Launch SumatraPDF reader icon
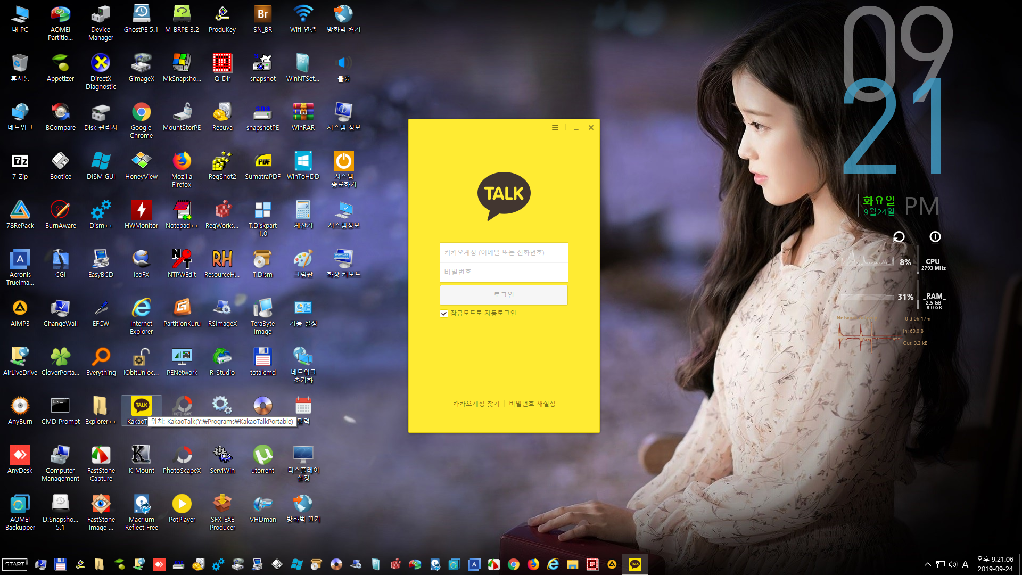 (x=262, y=166)
